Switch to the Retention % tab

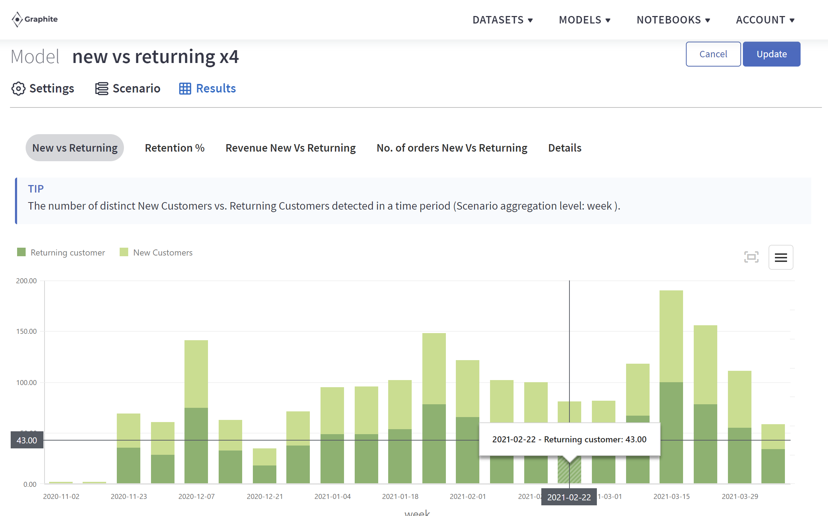click(175, 148)
